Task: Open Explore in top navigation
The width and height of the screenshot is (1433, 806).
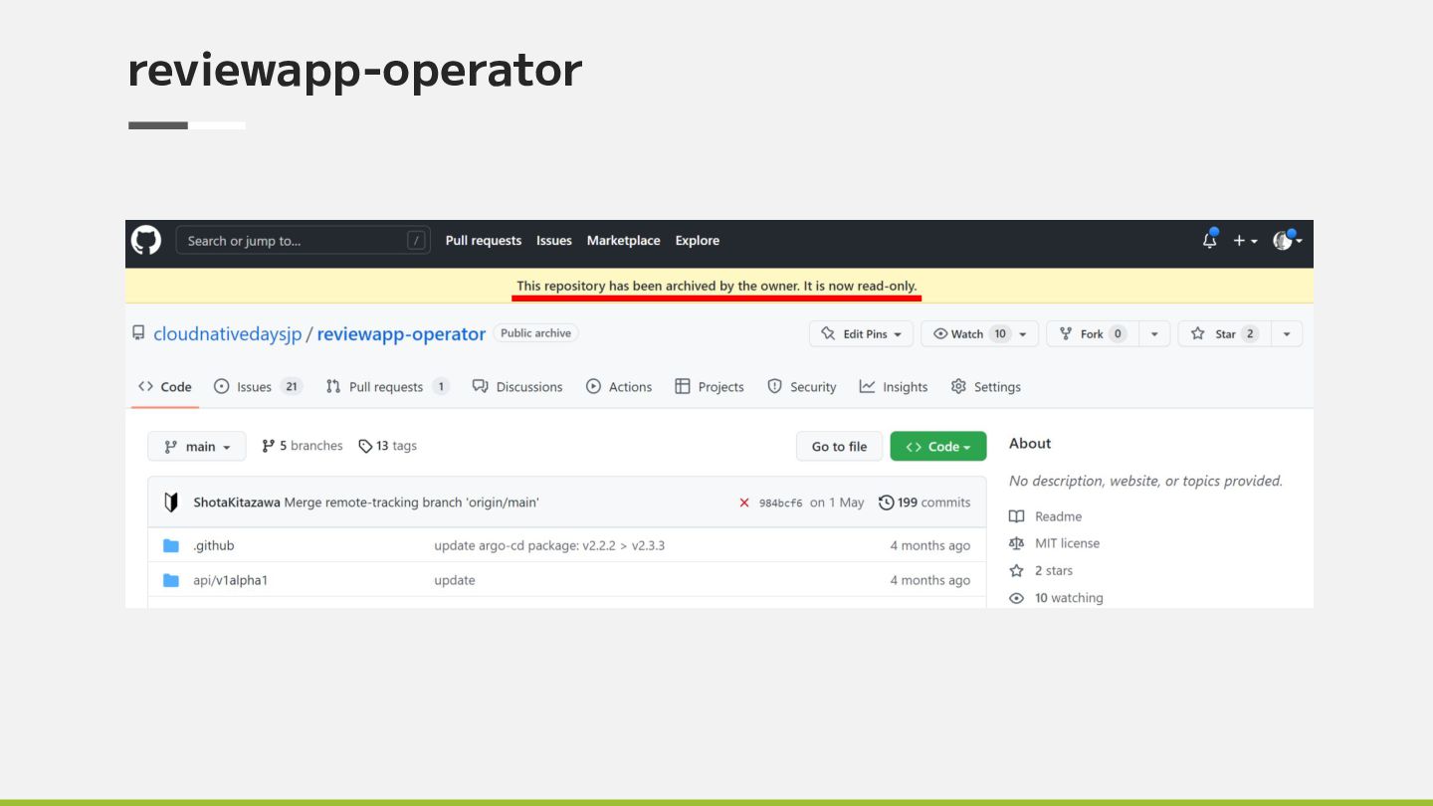Action: pyautogui.click(x=698, y=241)
